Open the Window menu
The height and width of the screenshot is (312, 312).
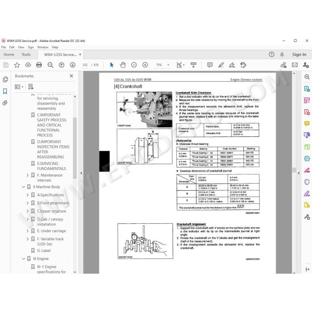(x=43, y=47)
